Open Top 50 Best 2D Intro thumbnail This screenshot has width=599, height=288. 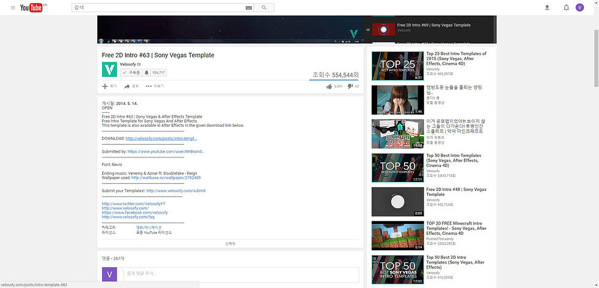(x=397, y=270)
